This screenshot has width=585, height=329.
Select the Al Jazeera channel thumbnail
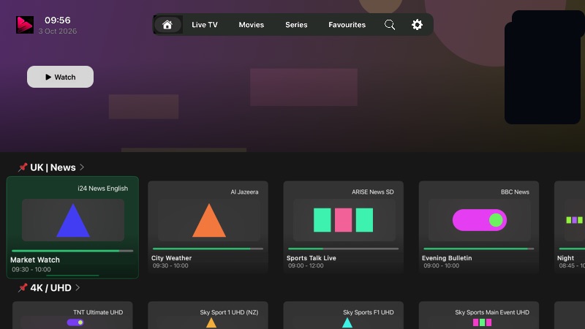tap(209, 220)
